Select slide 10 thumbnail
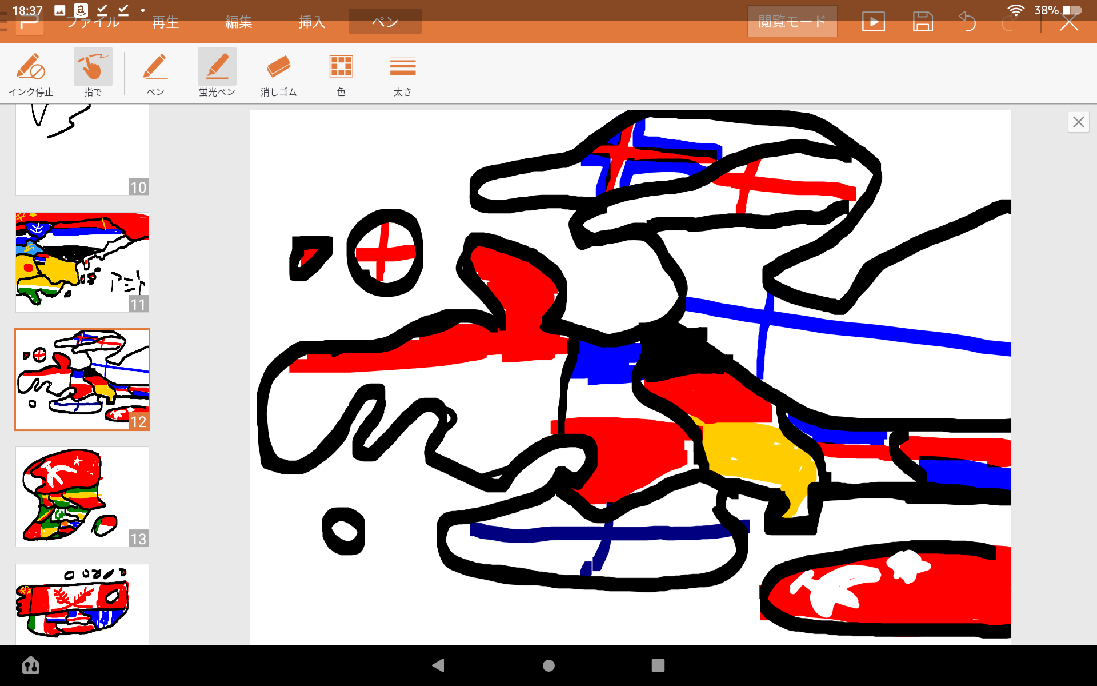 pyautogui.click(x=82, y=150)
